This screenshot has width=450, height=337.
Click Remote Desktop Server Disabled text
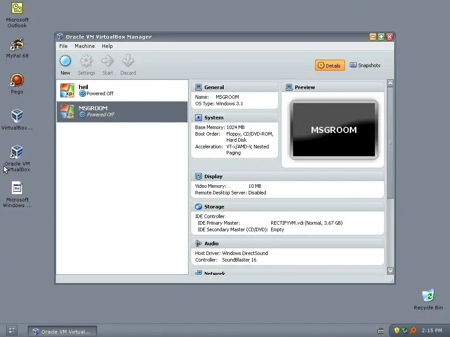(230, 193)
